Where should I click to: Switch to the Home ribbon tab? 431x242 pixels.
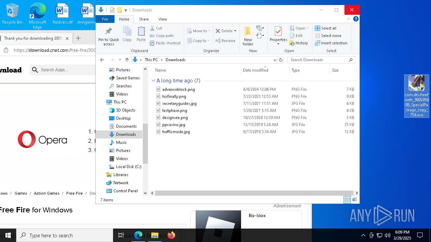click(124, 19)
